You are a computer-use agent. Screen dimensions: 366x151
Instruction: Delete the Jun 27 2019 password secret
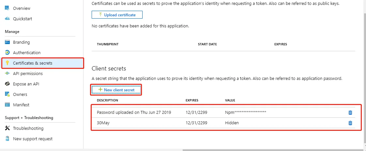tap(350, 113)
